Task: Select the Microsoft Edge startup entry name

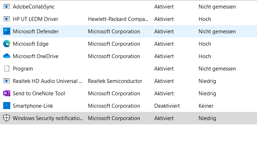Action: point(30,44)
